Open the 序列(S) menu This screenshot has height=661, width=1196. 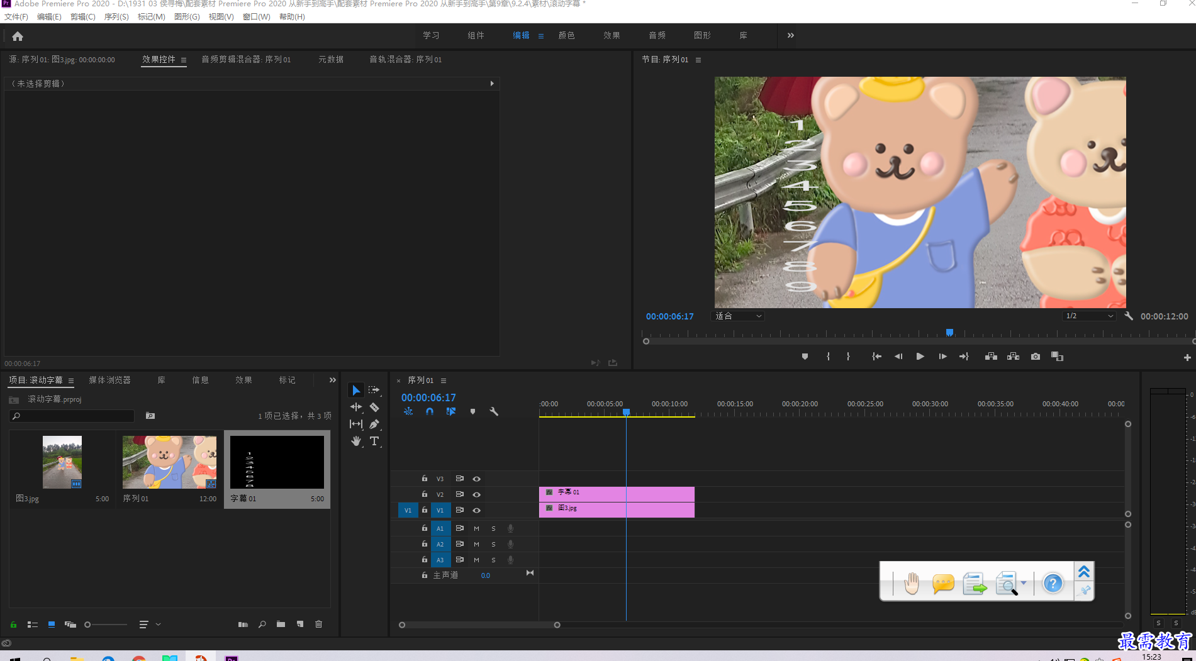(116, 17)
